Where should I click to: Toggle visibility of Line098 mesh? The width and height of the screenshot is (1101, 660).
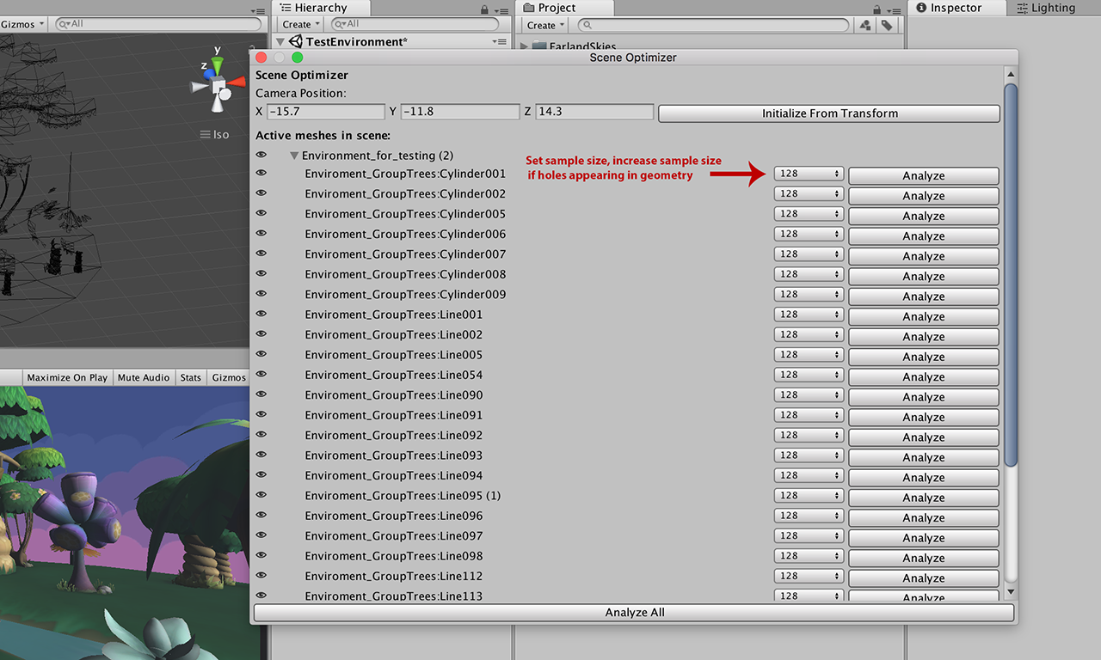click(261, 555)
